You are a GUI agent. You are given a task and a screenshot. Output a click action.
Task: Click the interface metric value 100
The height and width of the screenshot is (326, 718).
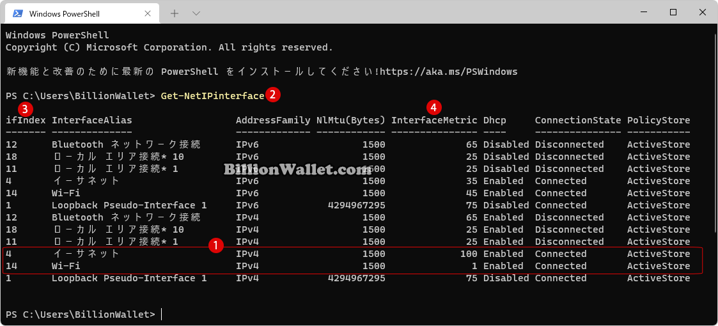(469, 254)
